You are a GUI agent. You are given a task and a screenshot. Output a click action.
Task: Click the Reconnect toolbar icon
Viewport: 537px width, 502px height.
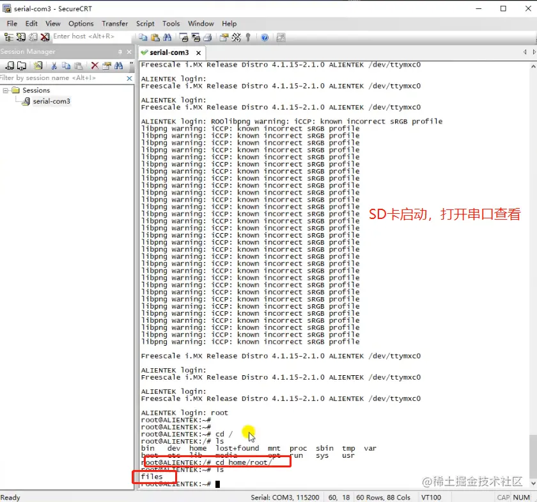(33, 37)
